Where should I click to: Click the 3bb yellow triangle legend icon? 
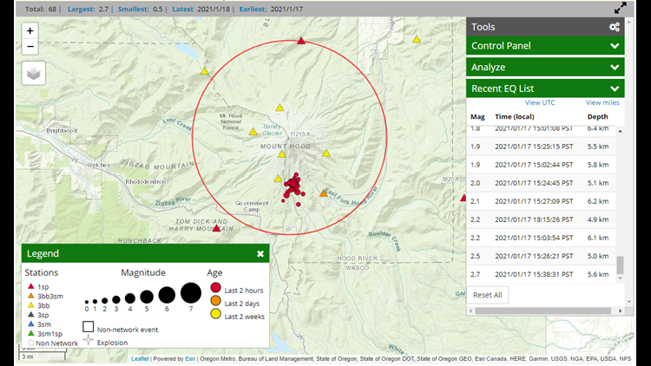coord(30,305)
